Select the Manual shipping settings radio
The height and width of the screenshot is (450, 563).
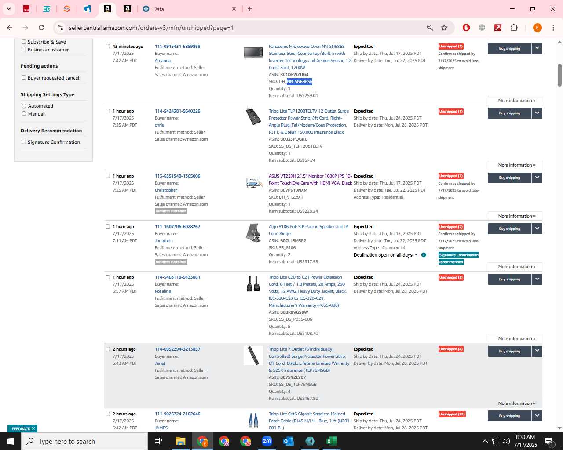coord(24,113)
